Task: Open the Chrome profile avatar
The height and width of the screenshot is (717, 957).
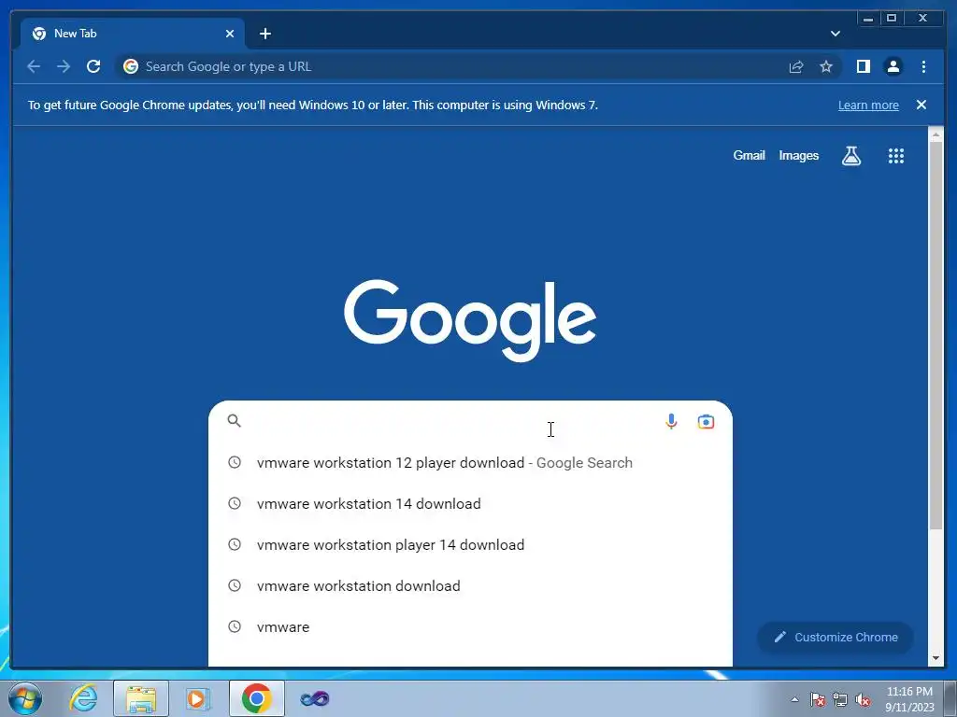Action: [x=893, y=66]
